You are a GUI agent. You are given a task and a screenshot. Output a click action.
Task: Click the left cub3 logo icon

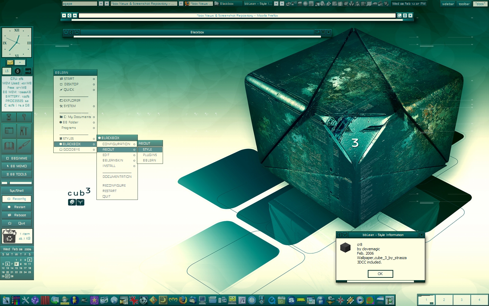(72, 202)
